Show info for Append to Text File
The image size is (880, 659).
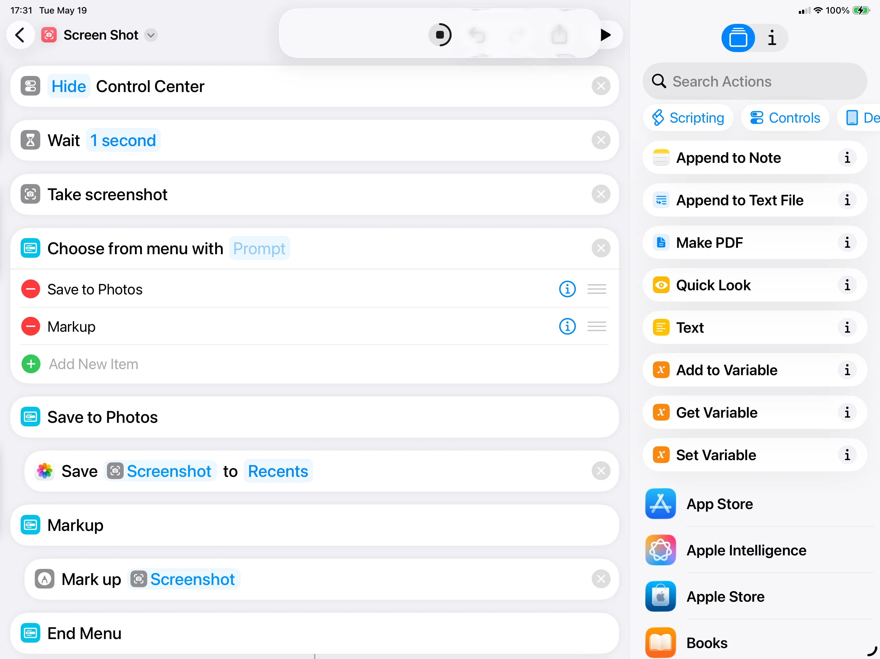pos(847,200)
